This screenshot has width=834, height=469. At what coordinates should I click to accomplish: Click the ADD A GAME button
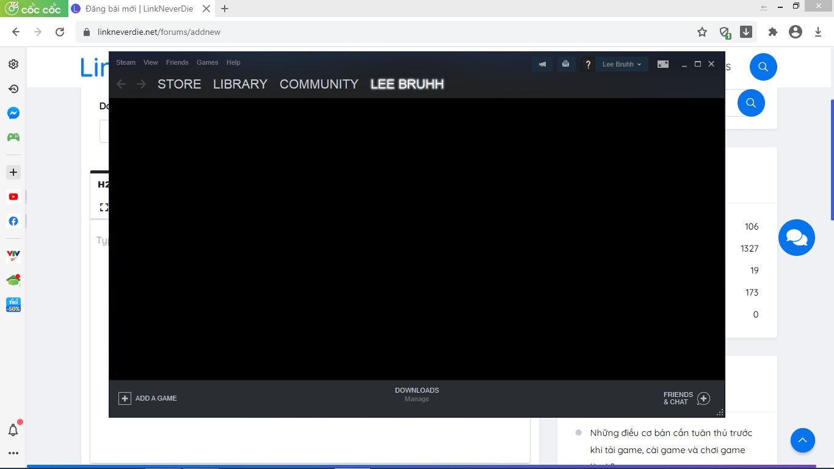[147, 398]
